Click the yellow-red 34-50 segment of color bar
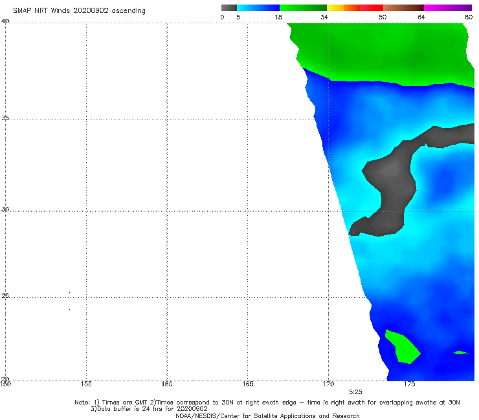The height and width of the screenshot is (420, 479). coord(355,8)
